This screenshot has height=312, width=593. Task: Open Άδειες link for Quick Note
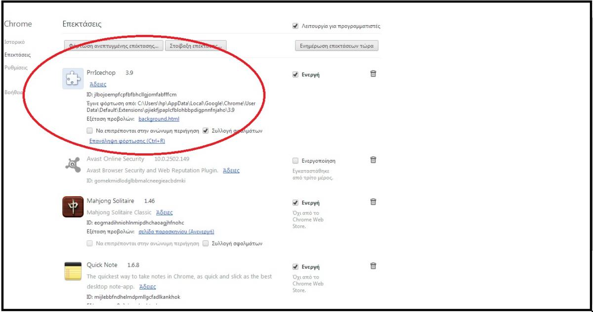pyautogui.click(x=148, y=286)
